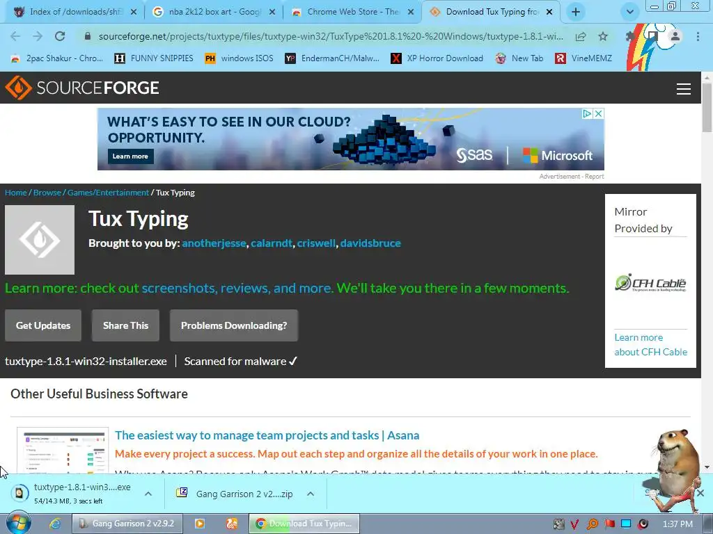Share this page via the share icon

point(581,36)
